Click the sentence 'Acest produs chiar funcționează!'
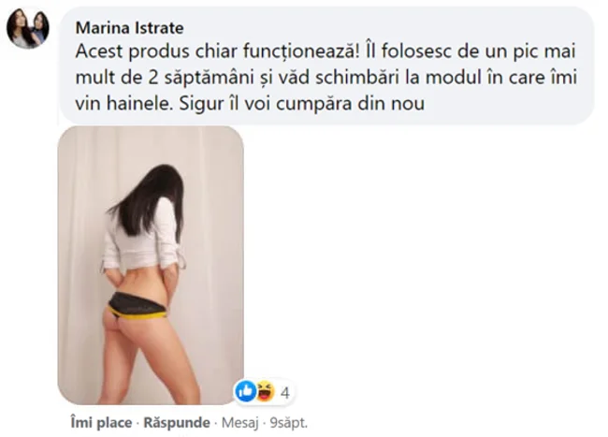 pos(218,51)
